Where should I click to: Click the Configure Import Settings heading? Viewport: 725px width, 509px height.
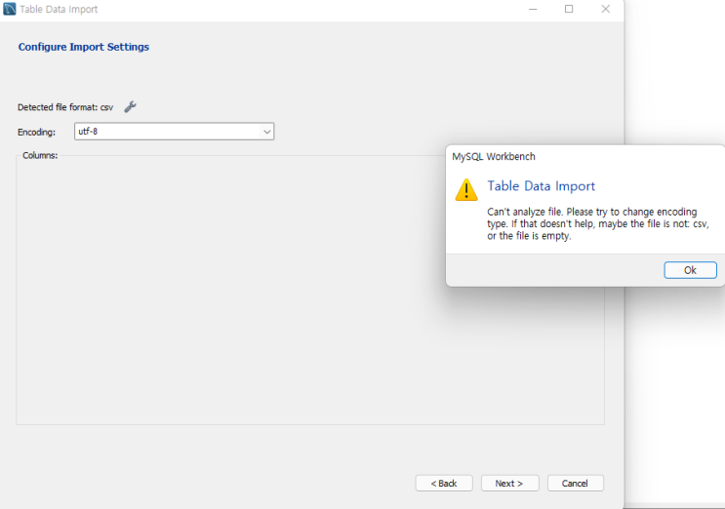click(84, 47)
